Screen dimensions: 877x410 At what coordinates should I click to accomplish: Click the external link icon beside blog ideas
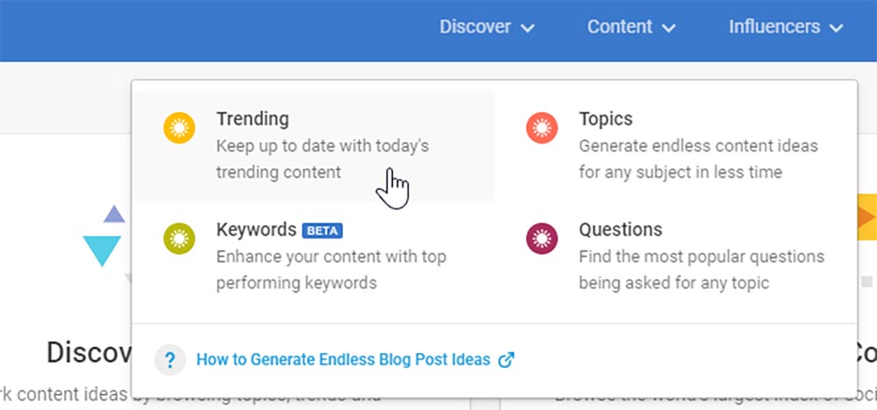coord(506,360)
